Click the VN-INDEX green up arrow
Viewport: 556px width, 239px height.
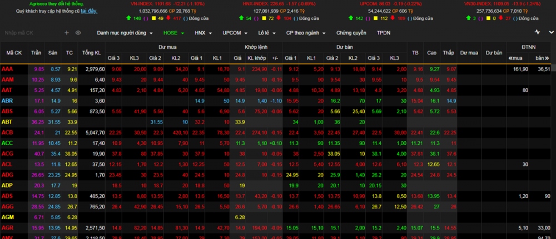(x=128, y=18)
